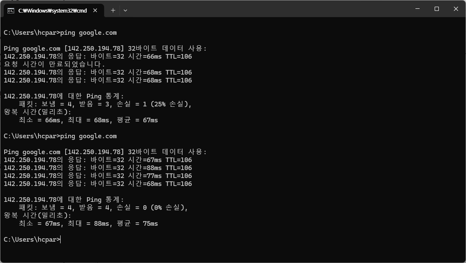Click the reply line with 시간=88ms
This screenshot has height=263, width=466.
click(x=98, y=168)
